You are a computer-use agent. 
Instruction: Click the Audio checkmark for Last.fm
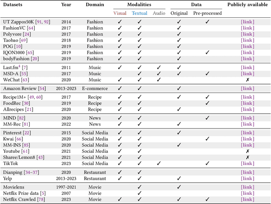tap(159, 67)
